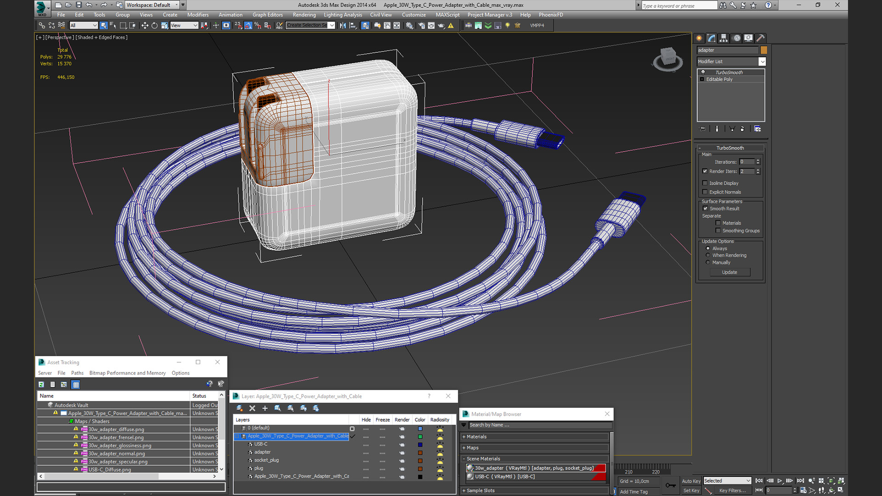Image resolution: width=882 pixels, height=496 pixels.
Task: Toggle Percent Snap in toolbar
Action: 257,25
